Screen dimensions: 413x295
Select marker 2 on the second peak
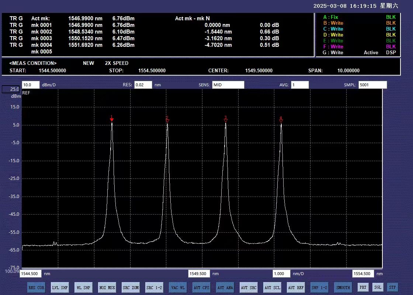167,119
